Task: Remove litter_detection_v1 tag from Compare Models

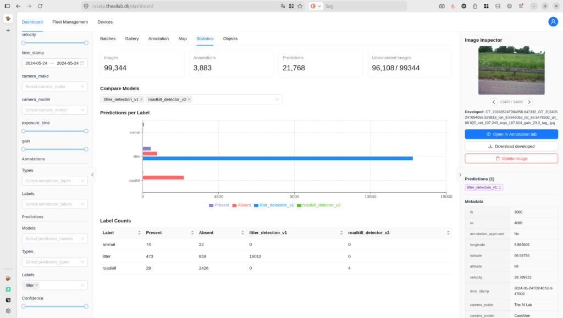Action: click(x=141, y=99)
